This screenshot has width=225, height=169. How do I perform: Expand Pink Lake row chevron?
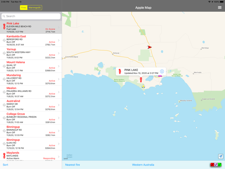click(59, 27)
